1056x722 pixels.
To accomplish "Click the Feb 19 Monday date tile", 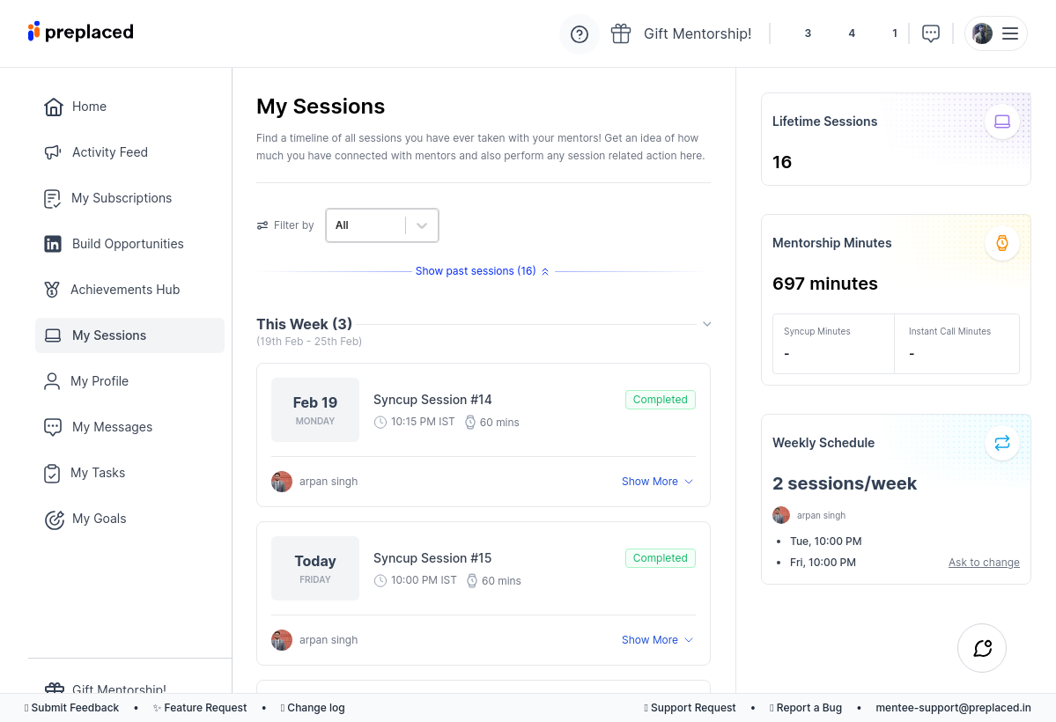I will pyautogui.click(x=315, y=409).
